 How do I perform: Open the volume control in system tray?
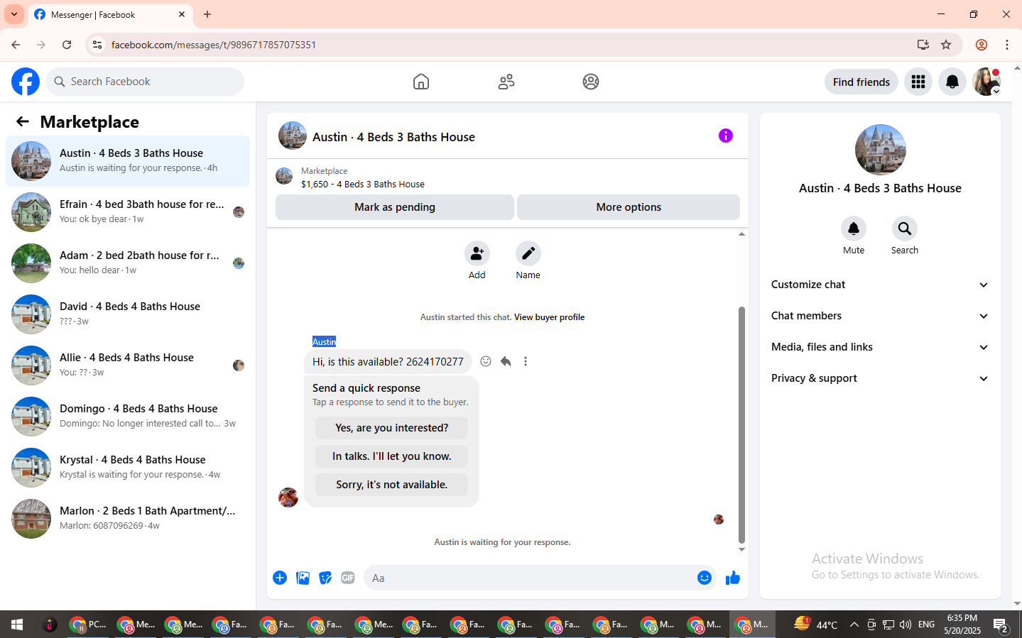pos(905,625)
